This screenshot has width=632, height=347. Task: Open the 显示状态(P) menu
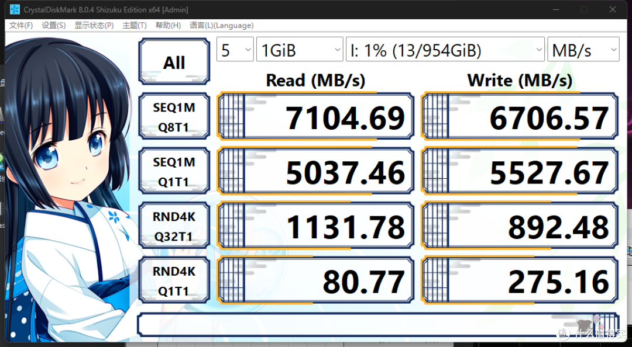coord(94,25)
